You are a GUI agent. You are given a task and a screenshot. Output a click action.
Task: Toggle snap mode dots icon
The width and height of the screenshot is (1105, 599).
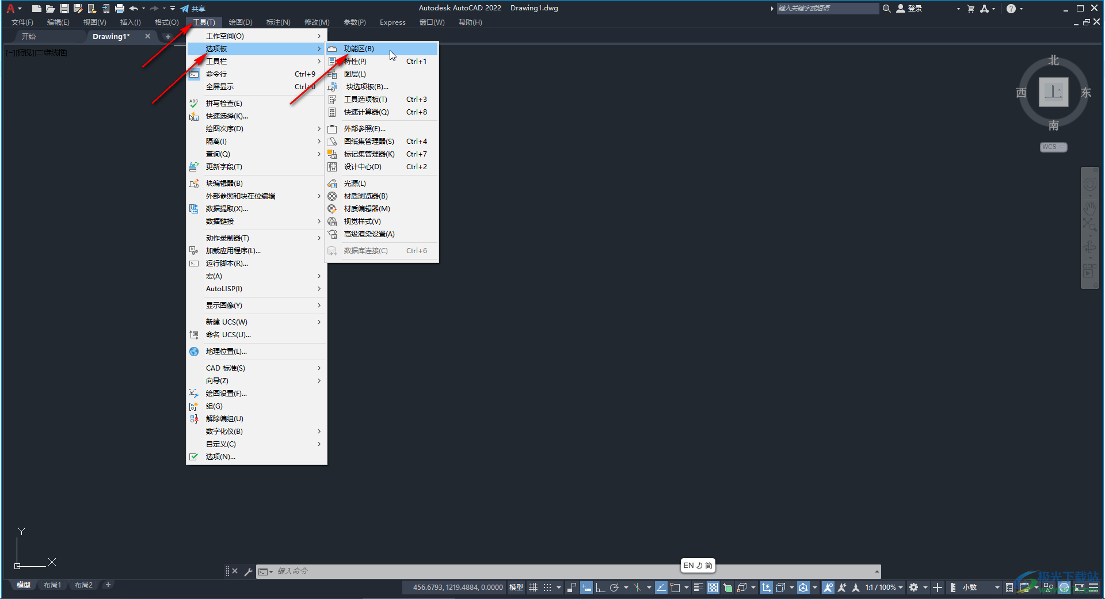tap(547, 587)
